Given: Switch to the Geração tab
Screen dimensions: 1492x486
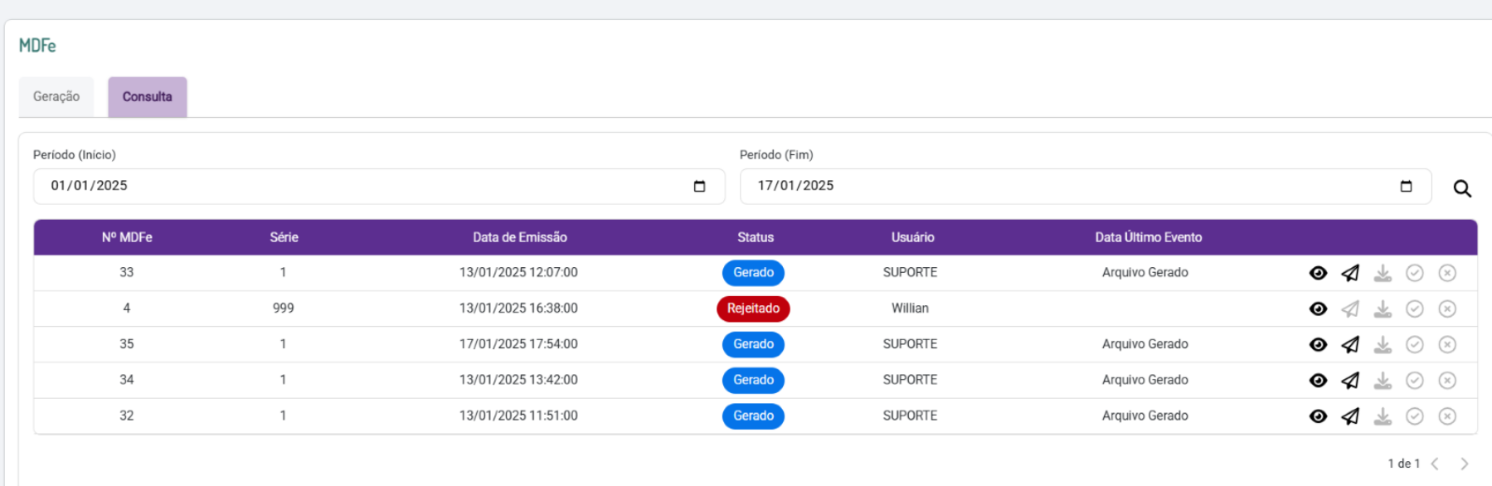Looking at the screenshot, I should point(56,96).
